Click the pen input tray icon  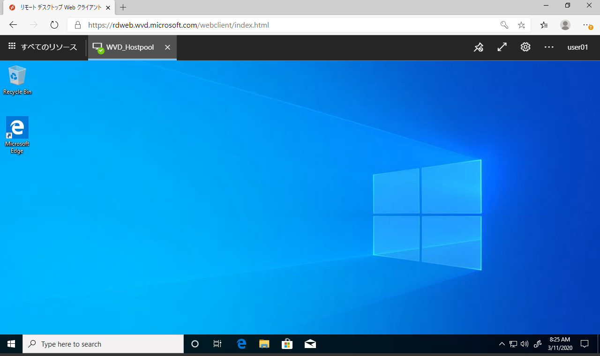coord(538,344)
